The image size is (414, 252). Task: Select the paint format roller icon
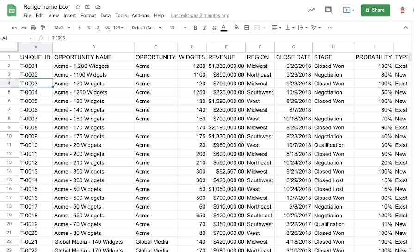pyautogui.click(x=43, y=28)
